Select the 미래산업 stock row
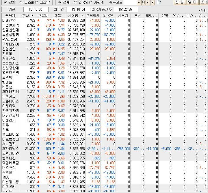Viewport: 208px width, 193px height. coord(104,21)
